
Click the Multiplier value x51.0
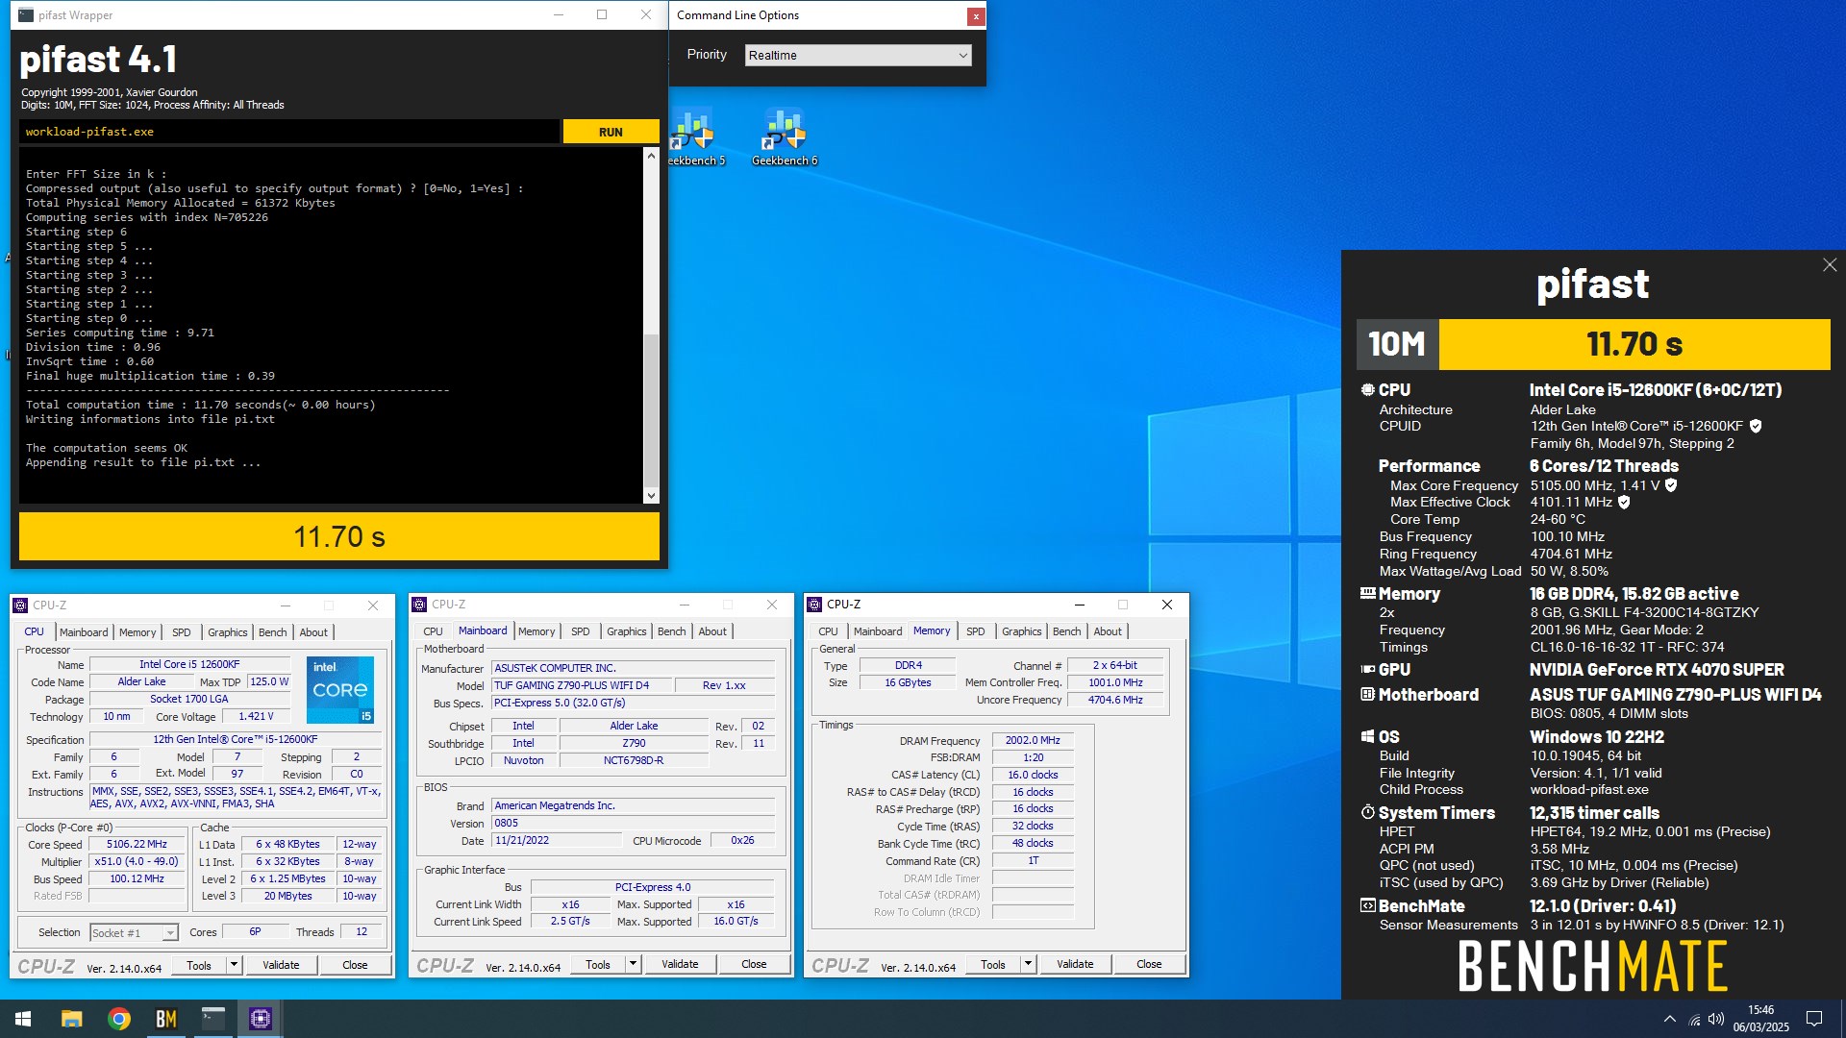137,861
